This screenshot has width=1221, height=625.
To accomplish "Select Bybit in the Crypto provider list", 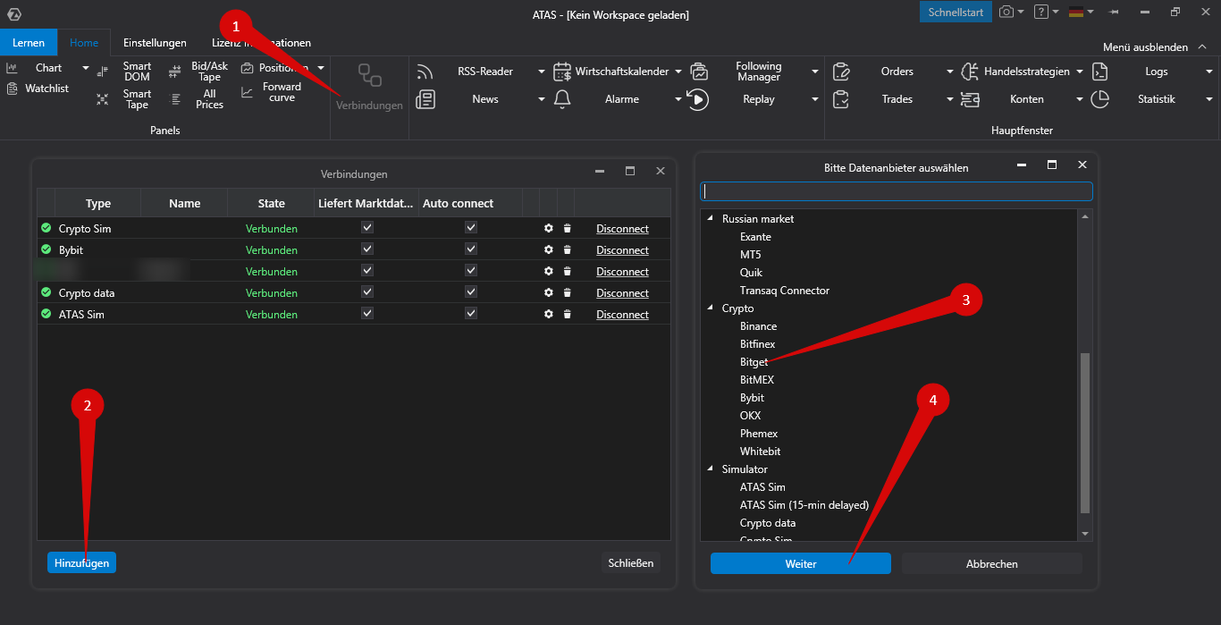I will coord(752,398).
